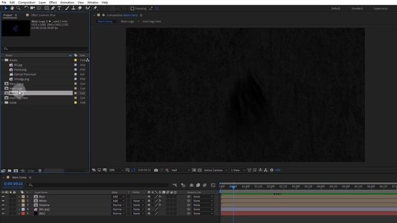Select the Selection arrow tool
This screenshot has width=397, height=223.
point(6,8)
